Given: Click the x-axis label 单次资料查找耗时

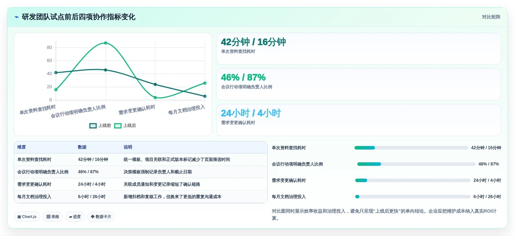Looking at the screenshot, I should (x=38, y=109).
